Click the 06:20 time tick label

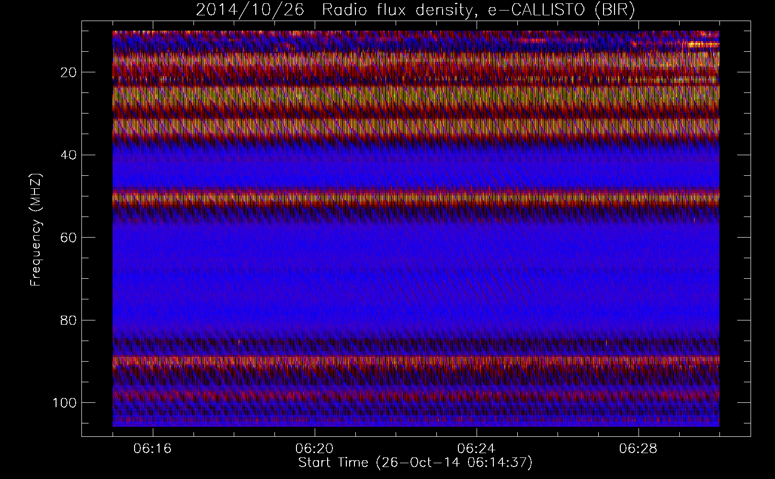point(315,449)
